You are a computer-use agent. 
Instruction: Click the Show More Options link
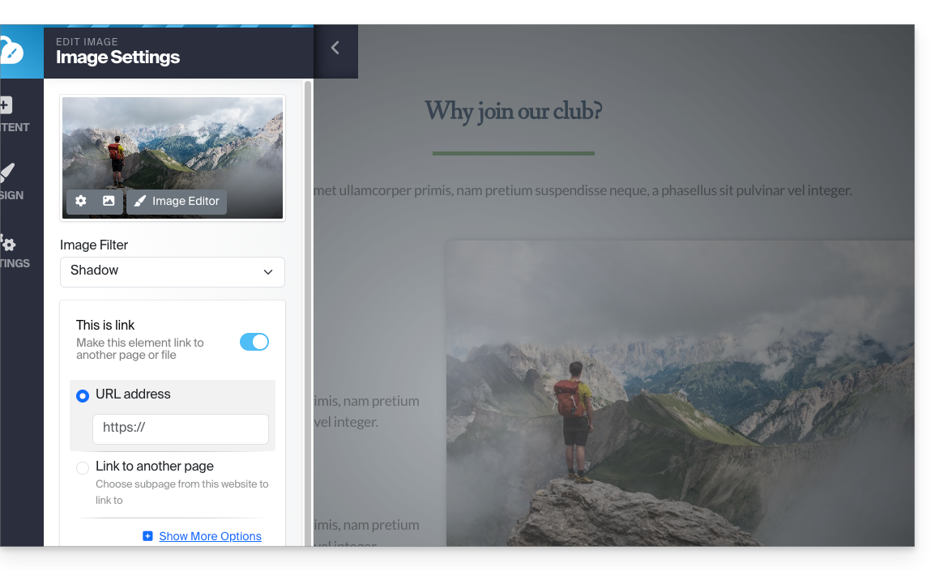tap(210, 536)
